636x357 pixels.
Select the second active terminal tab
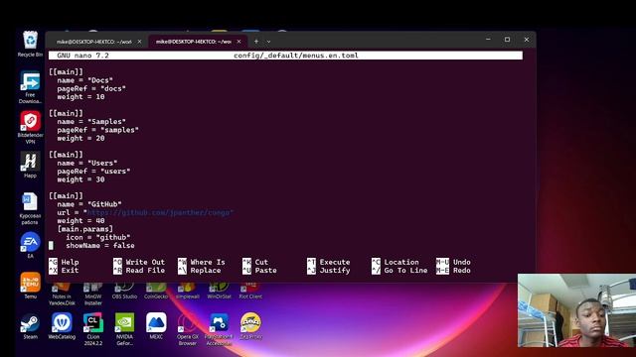(x=193, y=42)
